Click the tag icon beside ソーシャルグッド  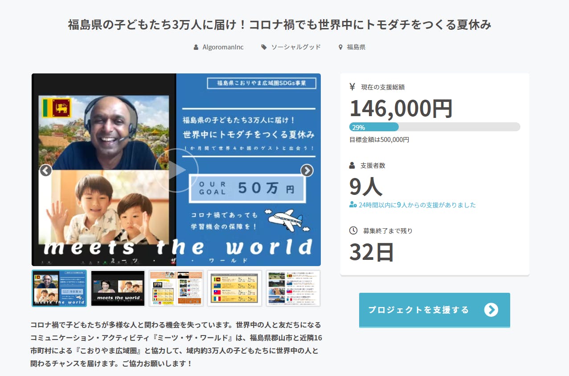tap(264, 47)
